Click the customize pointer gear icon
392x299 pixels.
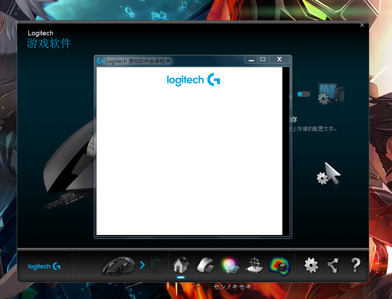point(329,174)
